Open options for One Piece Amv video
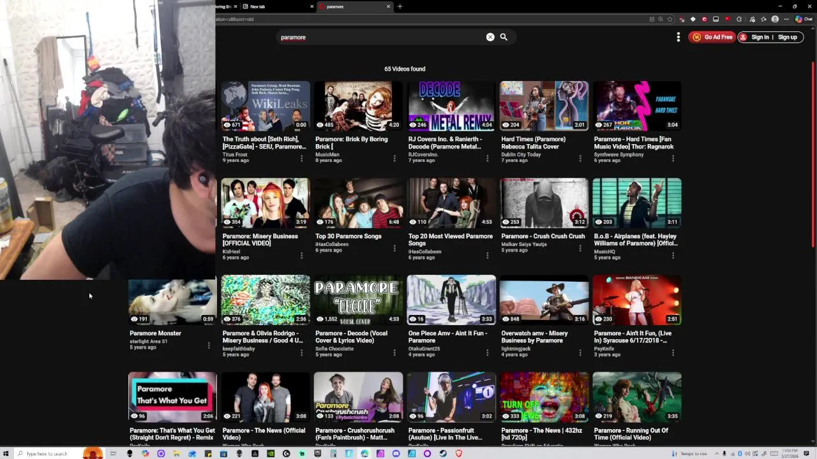Viewport: 817px width, 459px height. click(x=487, y=353)
